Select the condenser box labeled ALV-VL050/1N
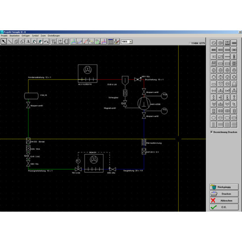Viewport: 242px width, 242px height. pos(88,73)
